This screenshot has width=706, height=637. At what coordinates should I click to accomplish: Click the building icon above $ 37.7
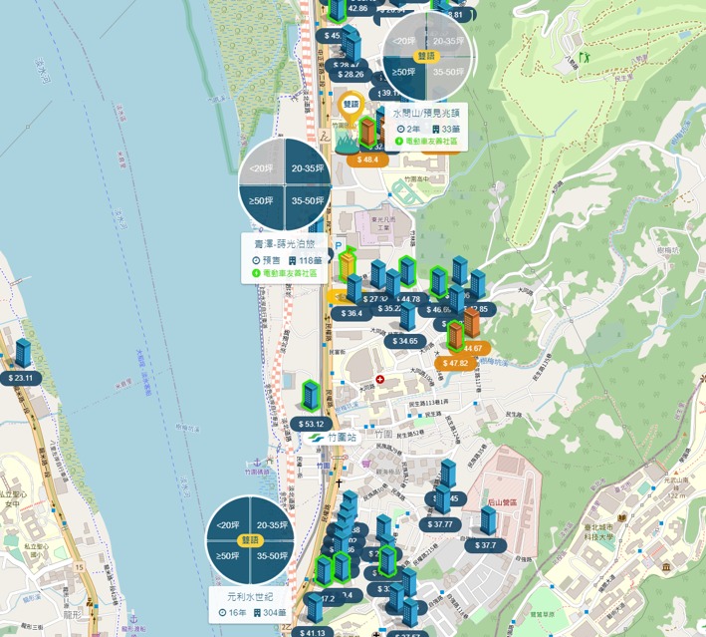coord(488,520)
